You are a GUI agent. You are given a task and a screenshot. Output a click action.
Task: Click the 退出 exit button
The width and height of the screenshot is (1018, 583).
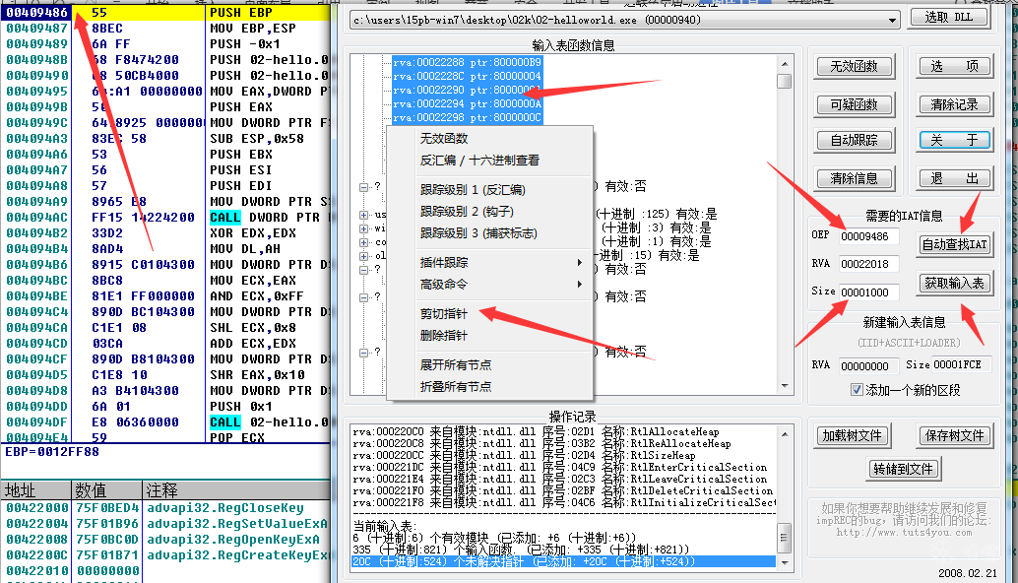click(954, 178)
